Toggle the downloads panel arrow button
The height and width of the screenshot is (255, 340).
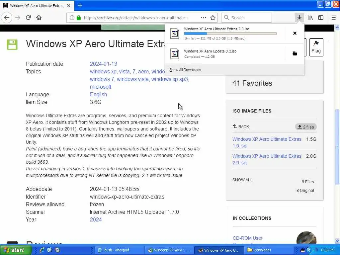coord(299,18)
